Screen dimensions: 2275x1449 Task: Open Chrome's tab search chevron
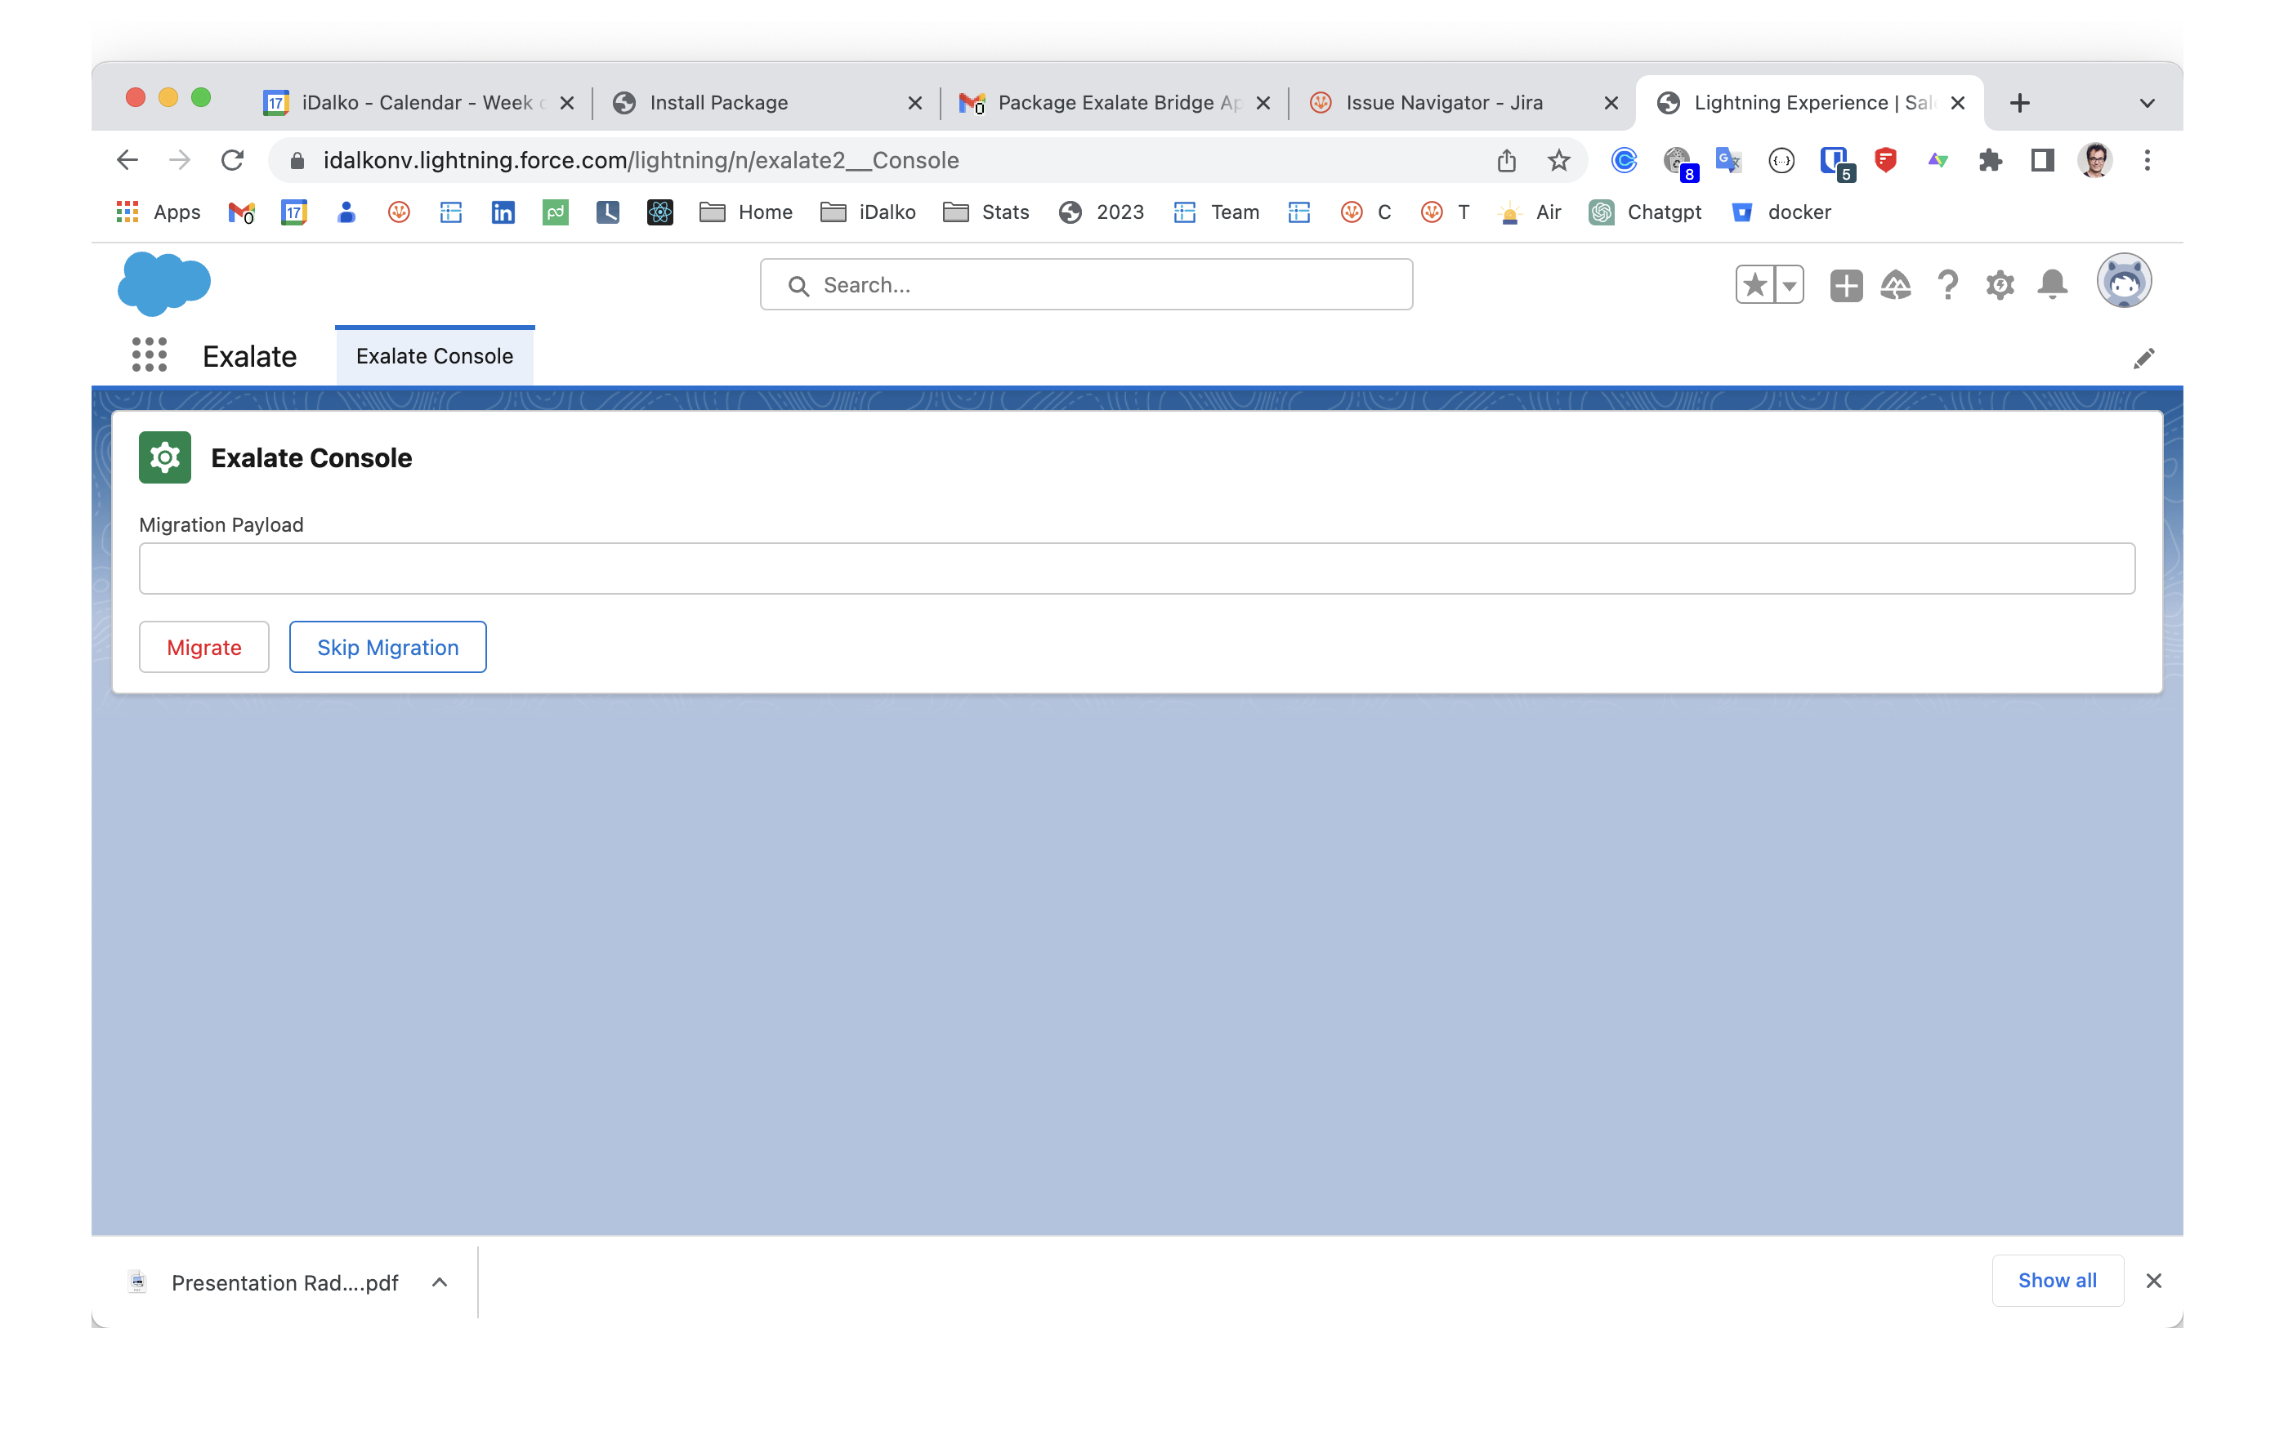tap(2147, 103)
